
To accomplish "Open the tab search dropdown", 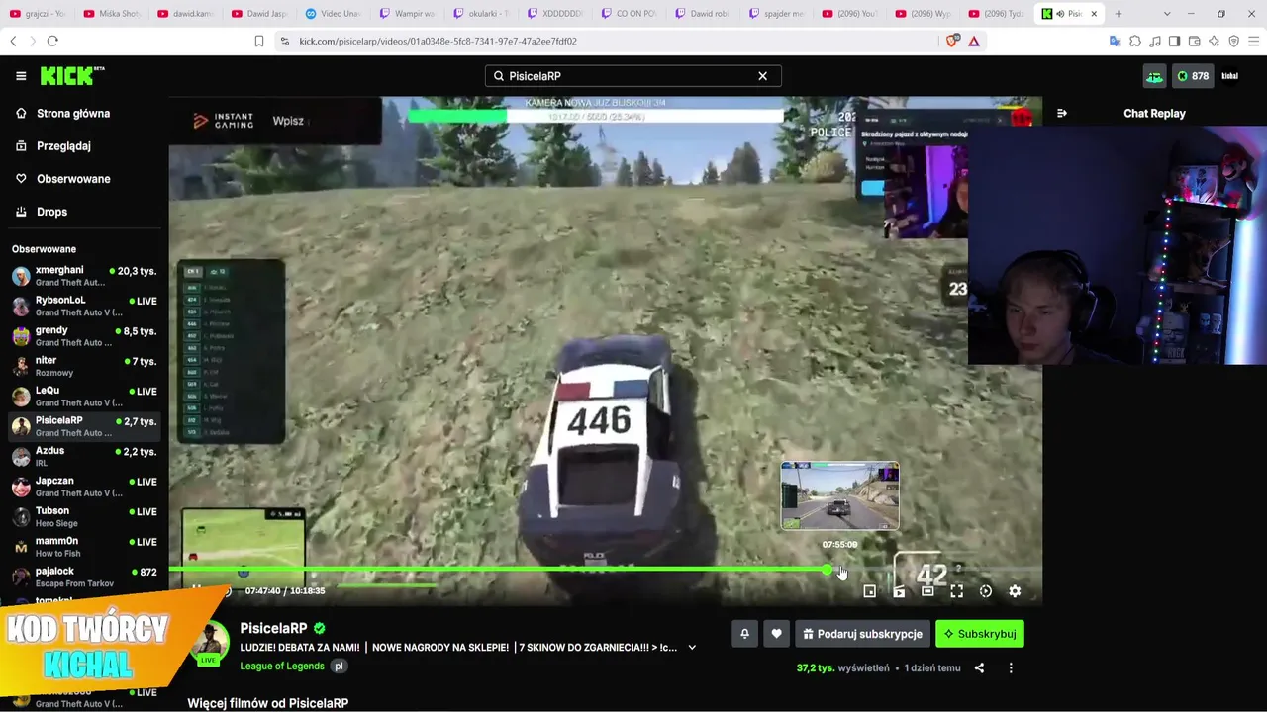I will tap(1167, 14).
